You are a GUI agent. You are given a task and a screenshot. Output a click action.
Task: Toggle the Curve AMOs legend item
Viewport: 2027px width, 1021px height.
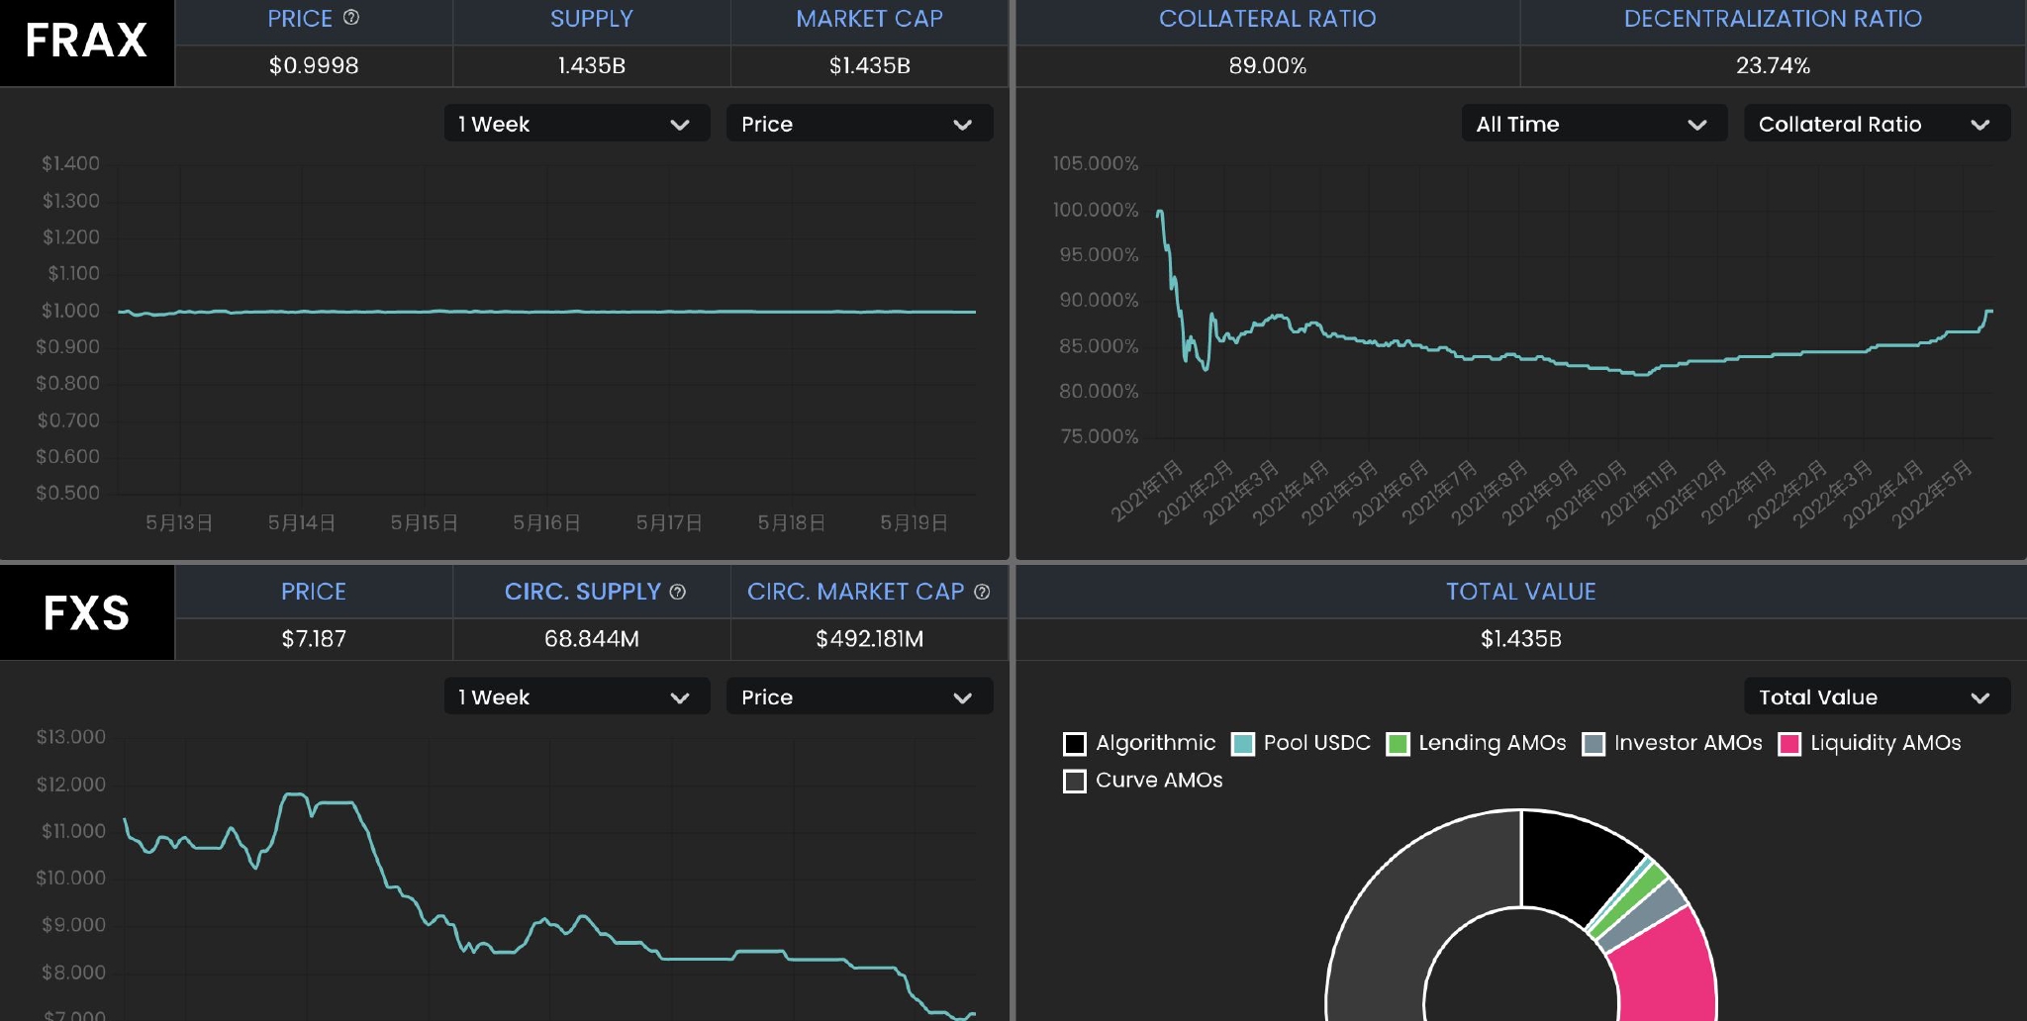1075,782
